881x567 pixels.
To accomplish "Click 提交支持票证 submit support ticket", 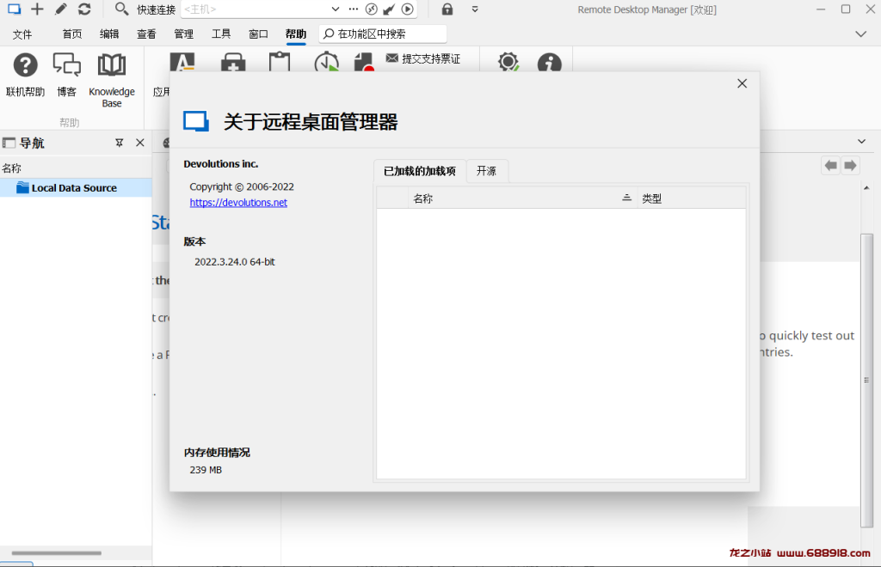I will pos(423,59).
